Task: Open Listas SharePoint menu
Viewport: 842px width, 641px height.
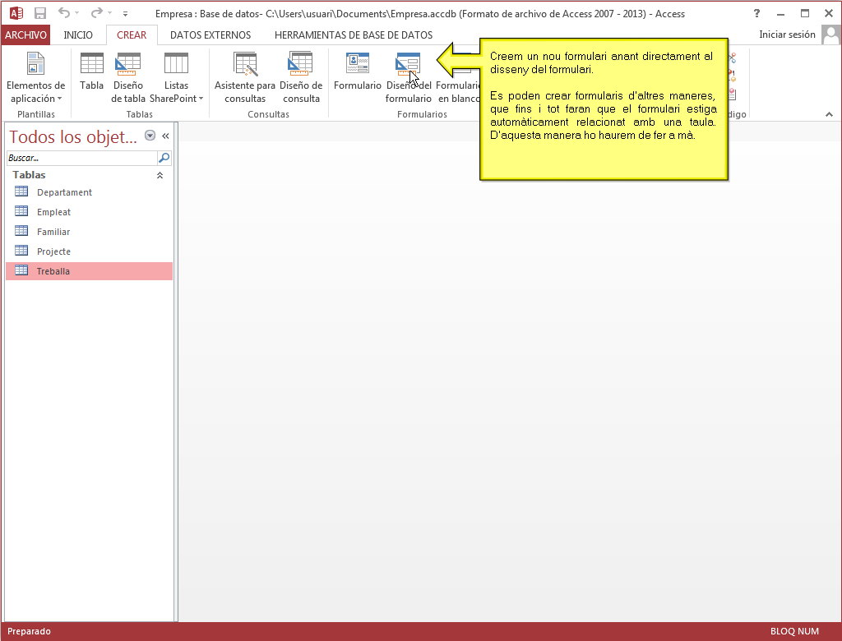Action: tap(176, 77)
